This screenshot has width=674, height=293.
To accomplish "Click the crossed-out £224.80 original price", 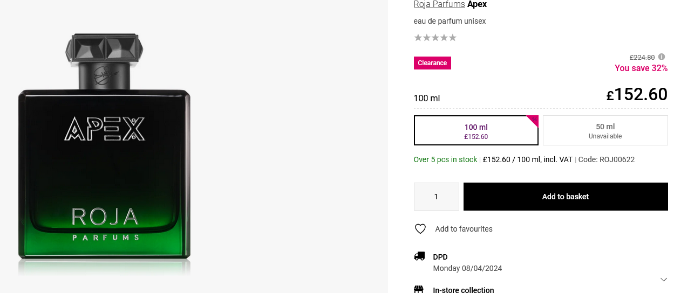I will pos(642,58).
